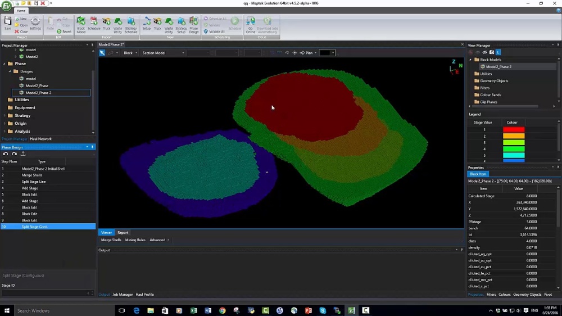Select step 3 Split Stage Line
Image resolution: width=562 pixels, height=316 pixels.
(x=48, y=182)
